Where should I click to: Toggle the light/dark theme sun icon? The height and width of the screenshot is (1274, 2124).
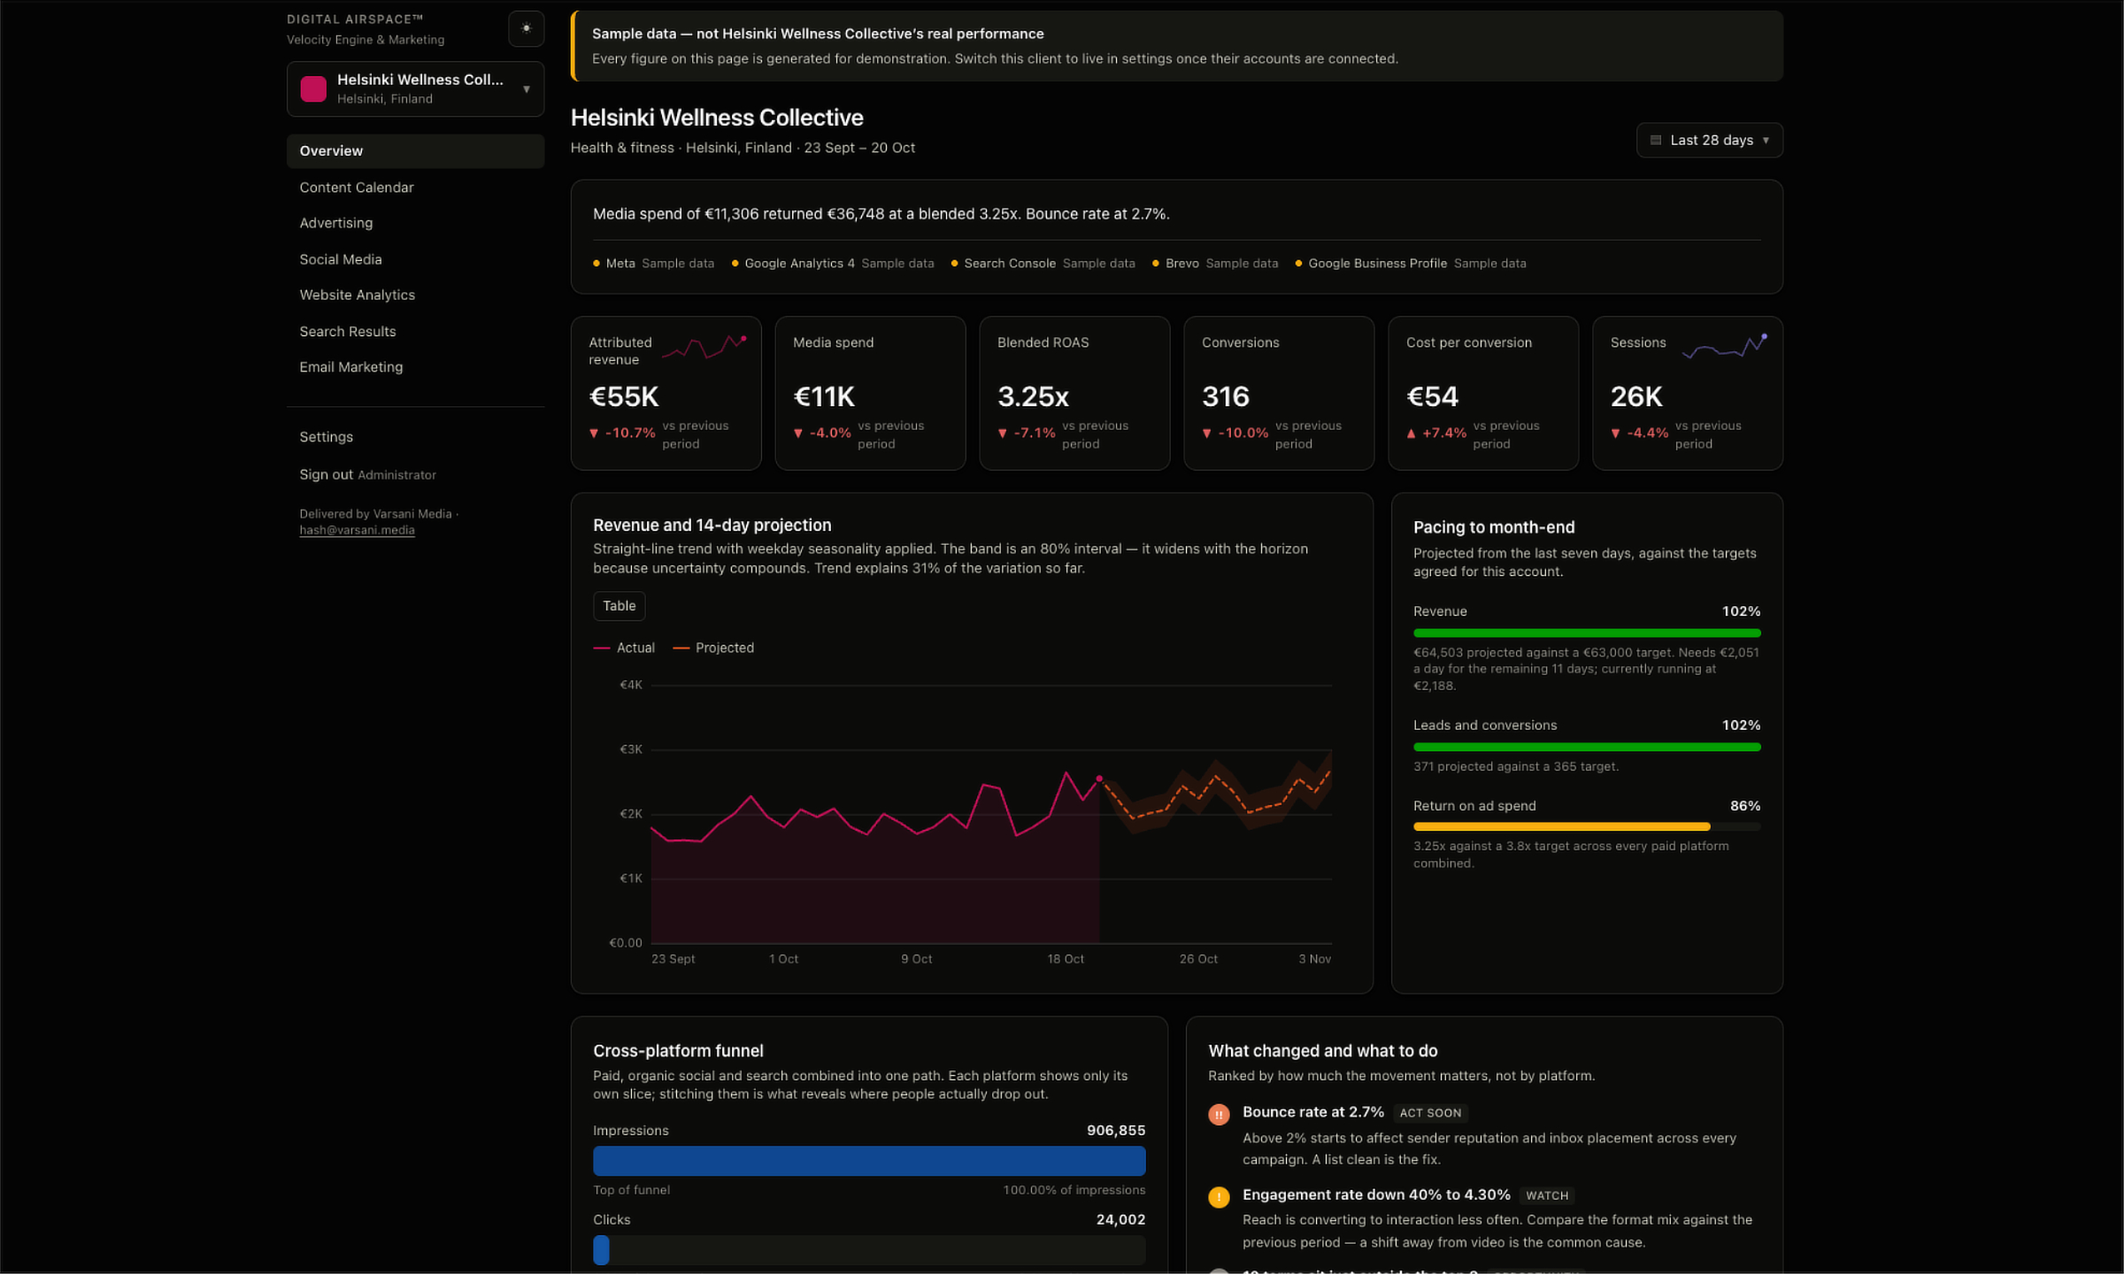click(x=526, y=29)
